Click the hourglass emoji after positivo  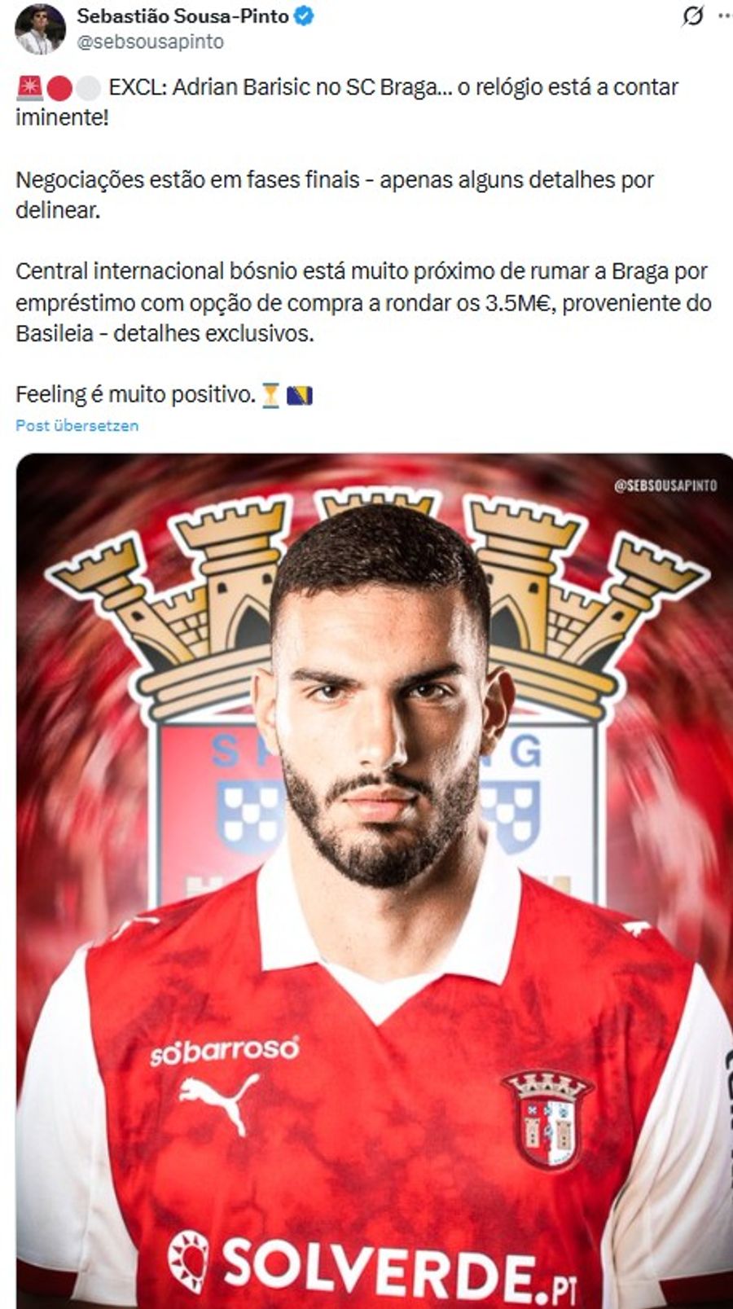click(x=271, y=396)
